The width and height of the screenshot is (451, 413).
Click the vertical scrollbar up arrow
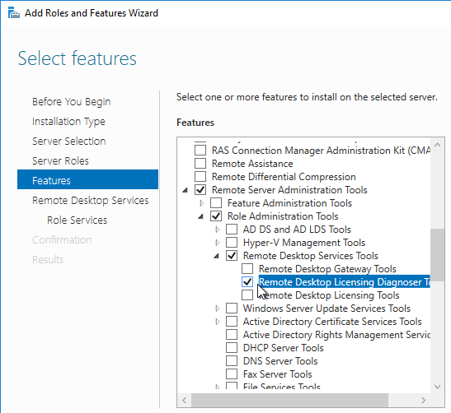click(x=437, y=145)
